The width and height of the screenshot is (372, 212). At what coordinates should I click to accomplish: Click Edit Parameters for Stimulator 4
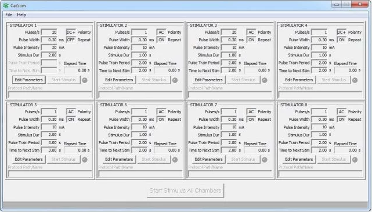click(299, 80)
